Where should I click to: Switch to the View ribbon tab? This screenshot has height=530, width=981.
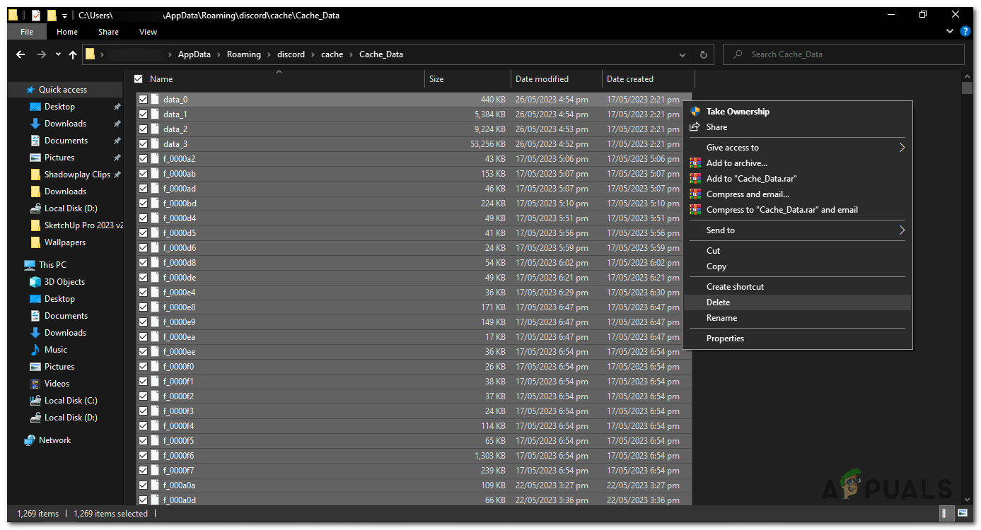(148, 31)
